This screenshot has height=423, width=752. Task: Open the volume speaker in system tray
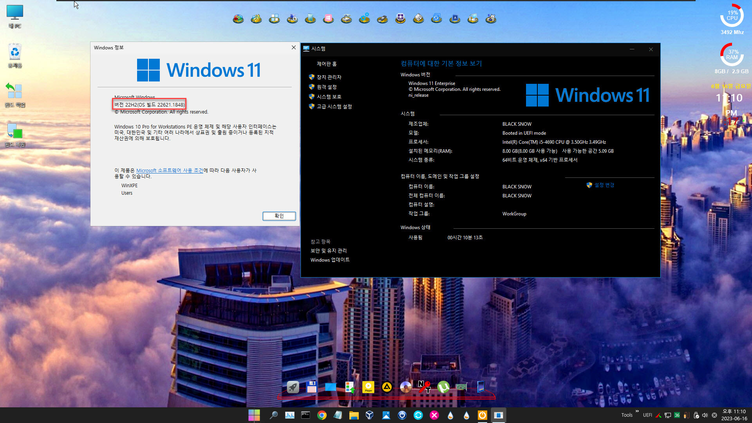point(705,415)
